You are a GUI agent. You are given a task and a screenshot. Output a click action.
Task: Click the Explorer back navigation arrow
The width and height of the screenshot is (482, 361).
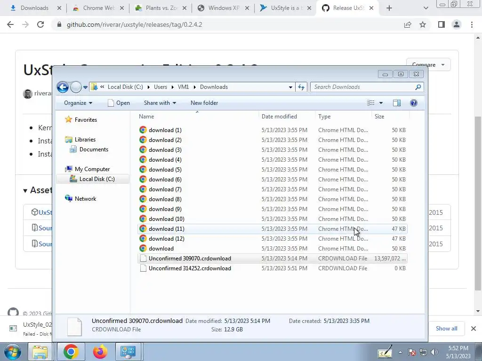63,87
